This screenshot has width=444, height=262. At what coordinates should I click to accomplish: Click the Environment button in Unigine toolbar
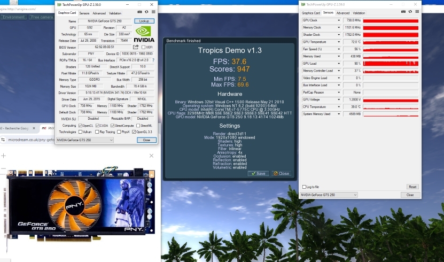point(13,17)
